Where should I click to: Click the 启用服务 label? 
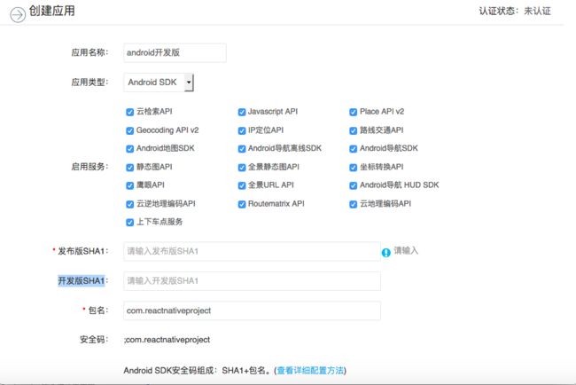[x=90, y=167]
